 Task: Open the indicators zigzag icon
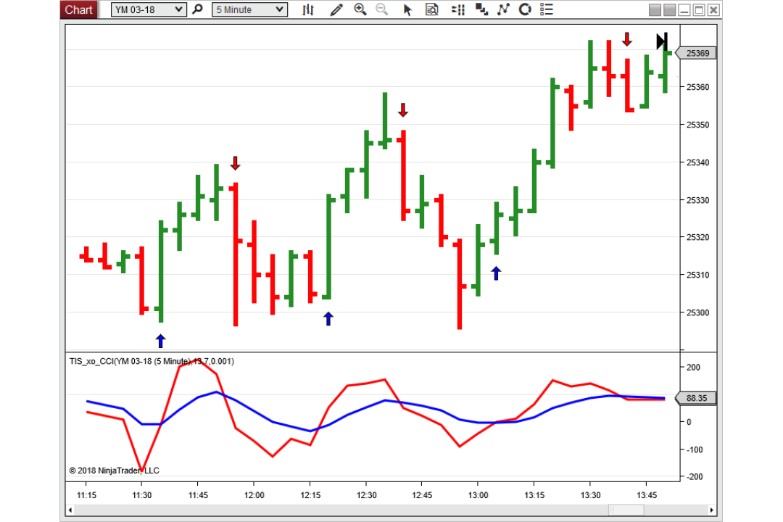click(x=503, y=9)
